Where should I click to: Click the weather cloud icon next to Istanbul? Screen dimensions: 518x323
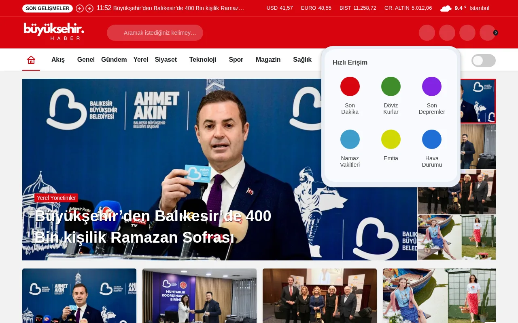coord(446,8)
